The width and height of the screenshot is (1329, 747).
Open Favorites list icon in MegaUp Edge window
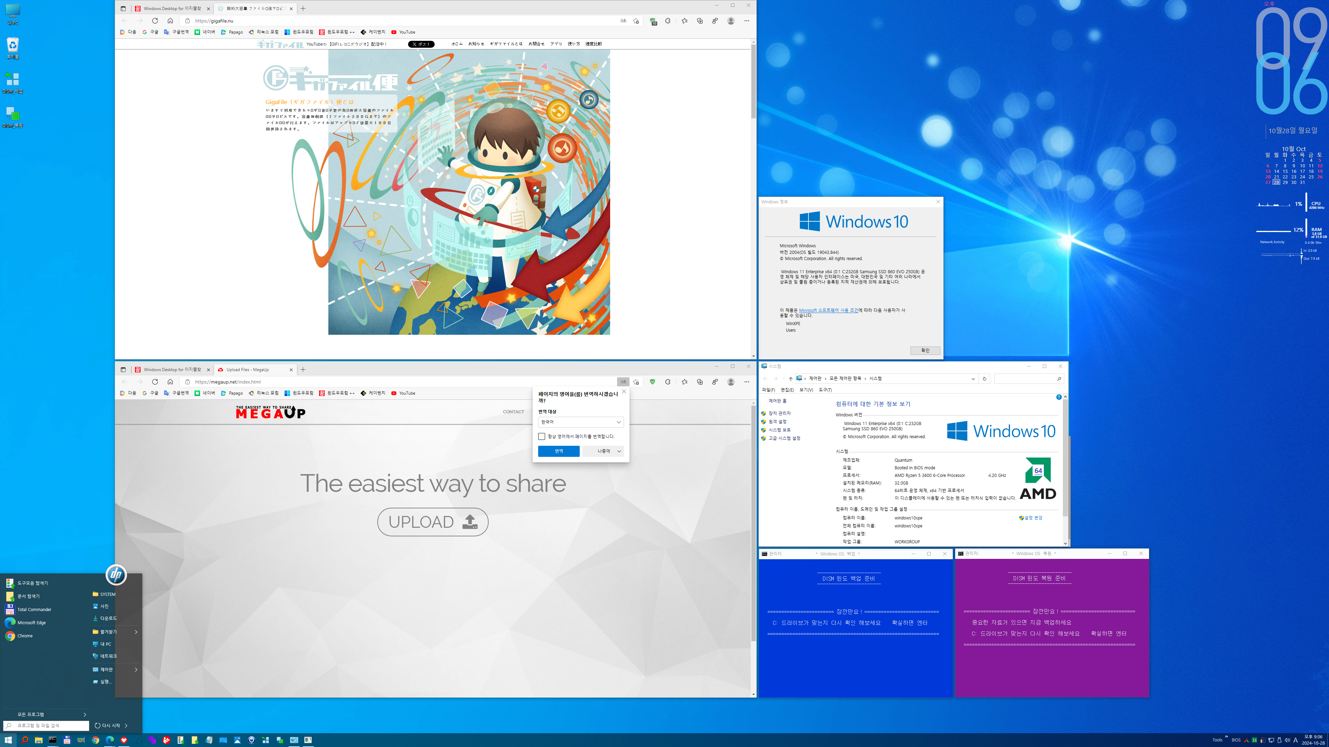coord(685,382)
